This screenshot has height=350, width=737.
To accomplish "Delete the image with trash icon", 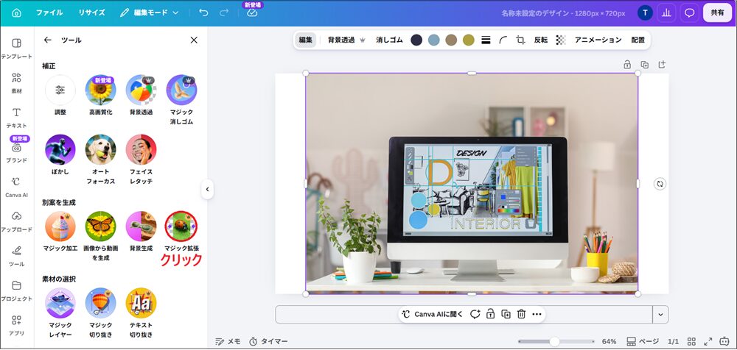I will 521,315.
